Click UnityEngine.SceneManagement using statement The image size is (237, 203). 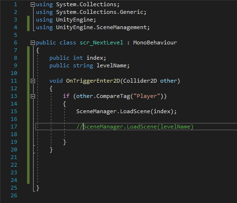pyautogui.click(x=103, y=27)
